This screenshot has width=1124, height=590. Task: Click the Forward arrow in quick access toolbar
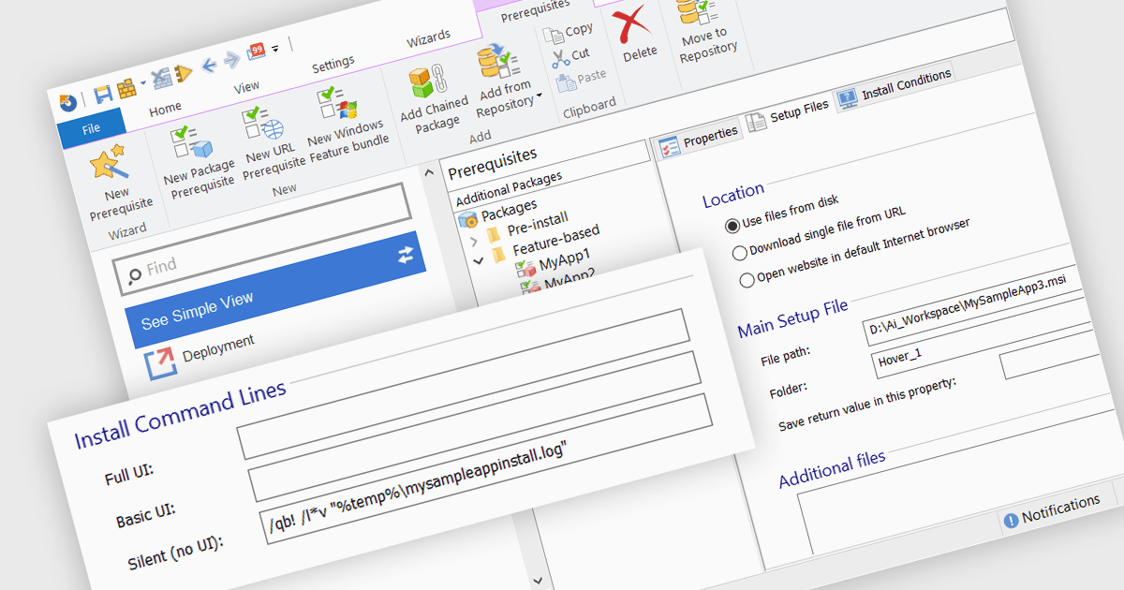230,60
